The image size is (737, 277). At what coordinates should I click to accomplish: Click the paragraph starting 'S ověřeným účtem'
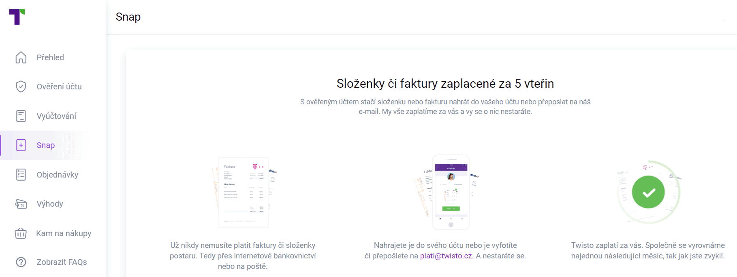point(445,107)
